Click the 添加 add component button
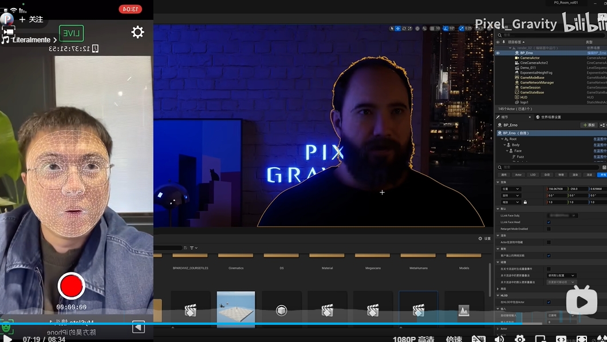607x342 pixels. pos(589,125)
